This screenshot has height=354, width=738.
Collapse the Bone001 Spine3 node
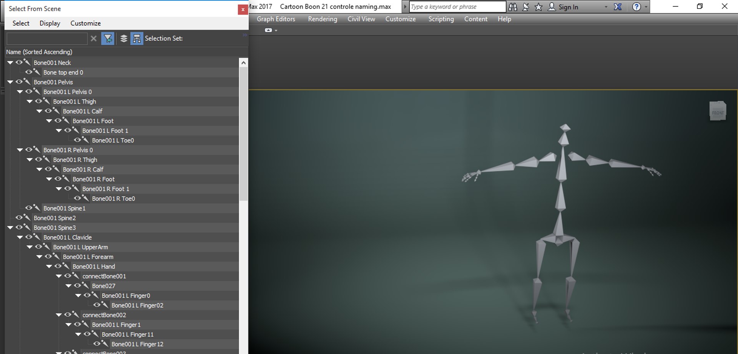click(10, 227)
